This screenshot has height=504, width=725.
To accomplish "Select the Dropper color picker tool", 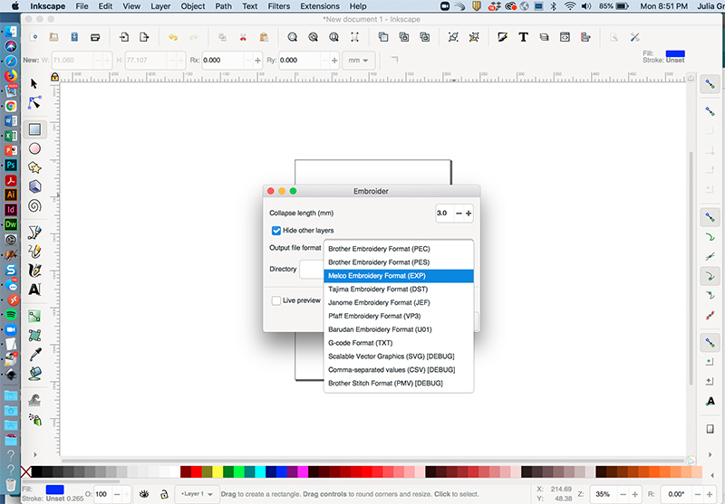I will pos(35,355).
